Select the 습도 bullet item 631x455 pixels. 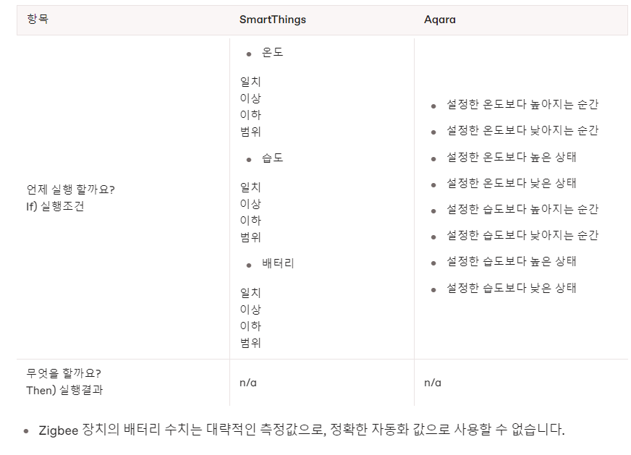click(272, 158)
